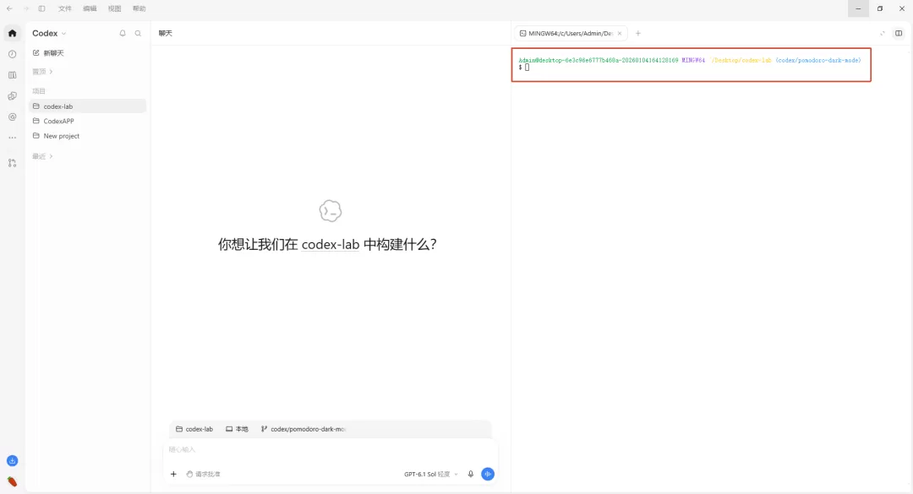913x494 pixels.
Task: Click the 项目 section label
Action: tap(39, 91)
